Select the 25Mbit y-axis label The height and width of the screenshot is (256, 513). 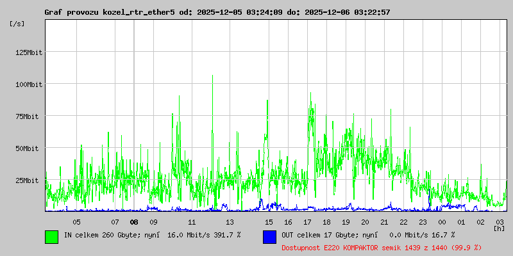tap(30, 180)
